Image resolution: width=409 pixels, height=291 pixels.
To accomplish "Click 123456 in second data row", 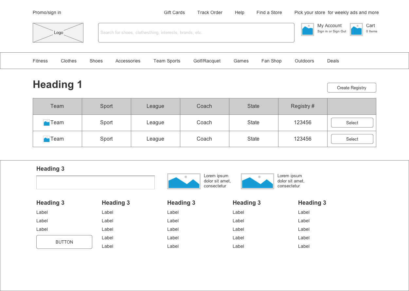I will (x=303, y=139).
